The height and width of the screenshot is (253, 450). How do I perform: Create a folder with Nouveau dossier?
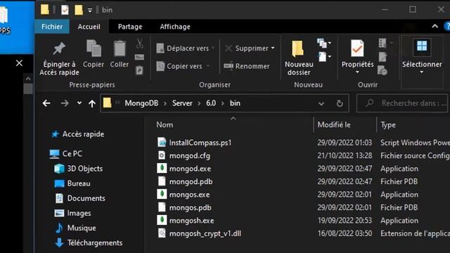(299, 58)
